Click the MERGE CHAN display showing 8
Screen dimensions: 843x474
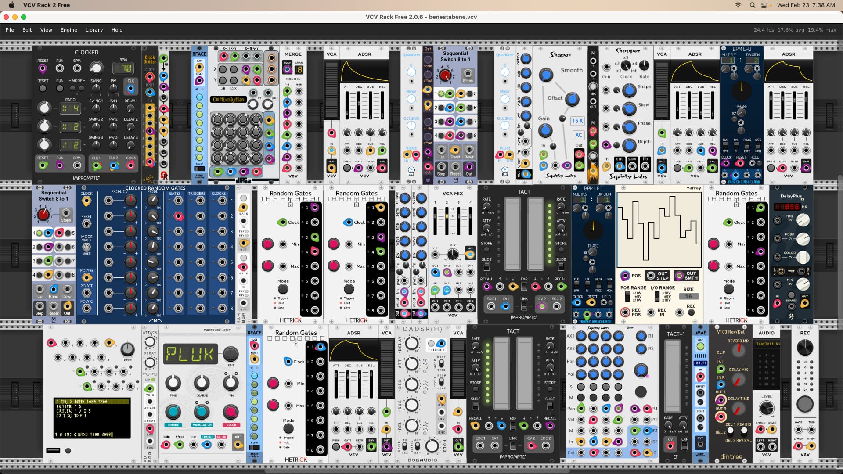[299, 69]
